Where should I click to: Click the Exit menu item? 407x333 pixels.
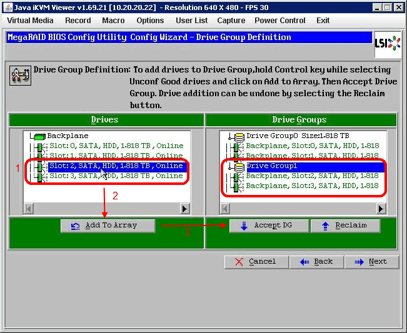pos(323,21)
